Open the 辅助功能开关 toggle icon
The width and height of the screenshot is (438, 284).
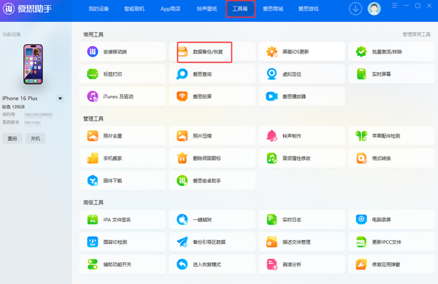click(93, 264)
